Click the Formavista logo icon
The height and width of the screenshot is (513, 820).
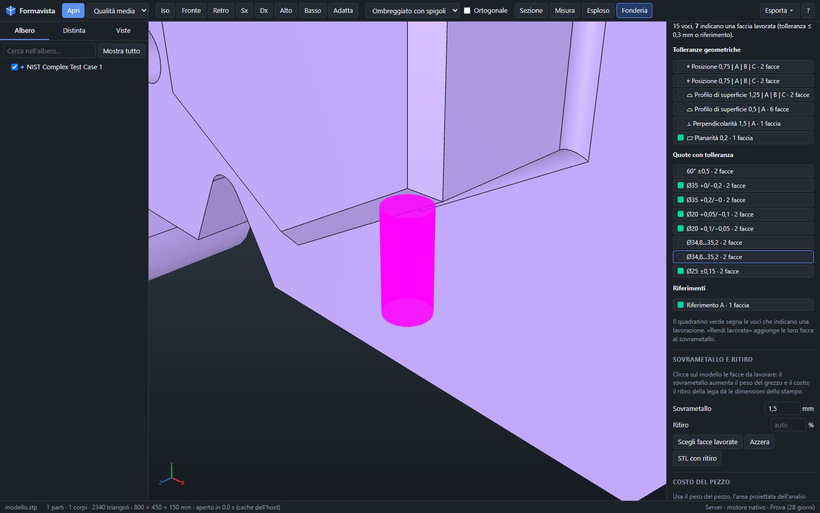click(10, 11)
